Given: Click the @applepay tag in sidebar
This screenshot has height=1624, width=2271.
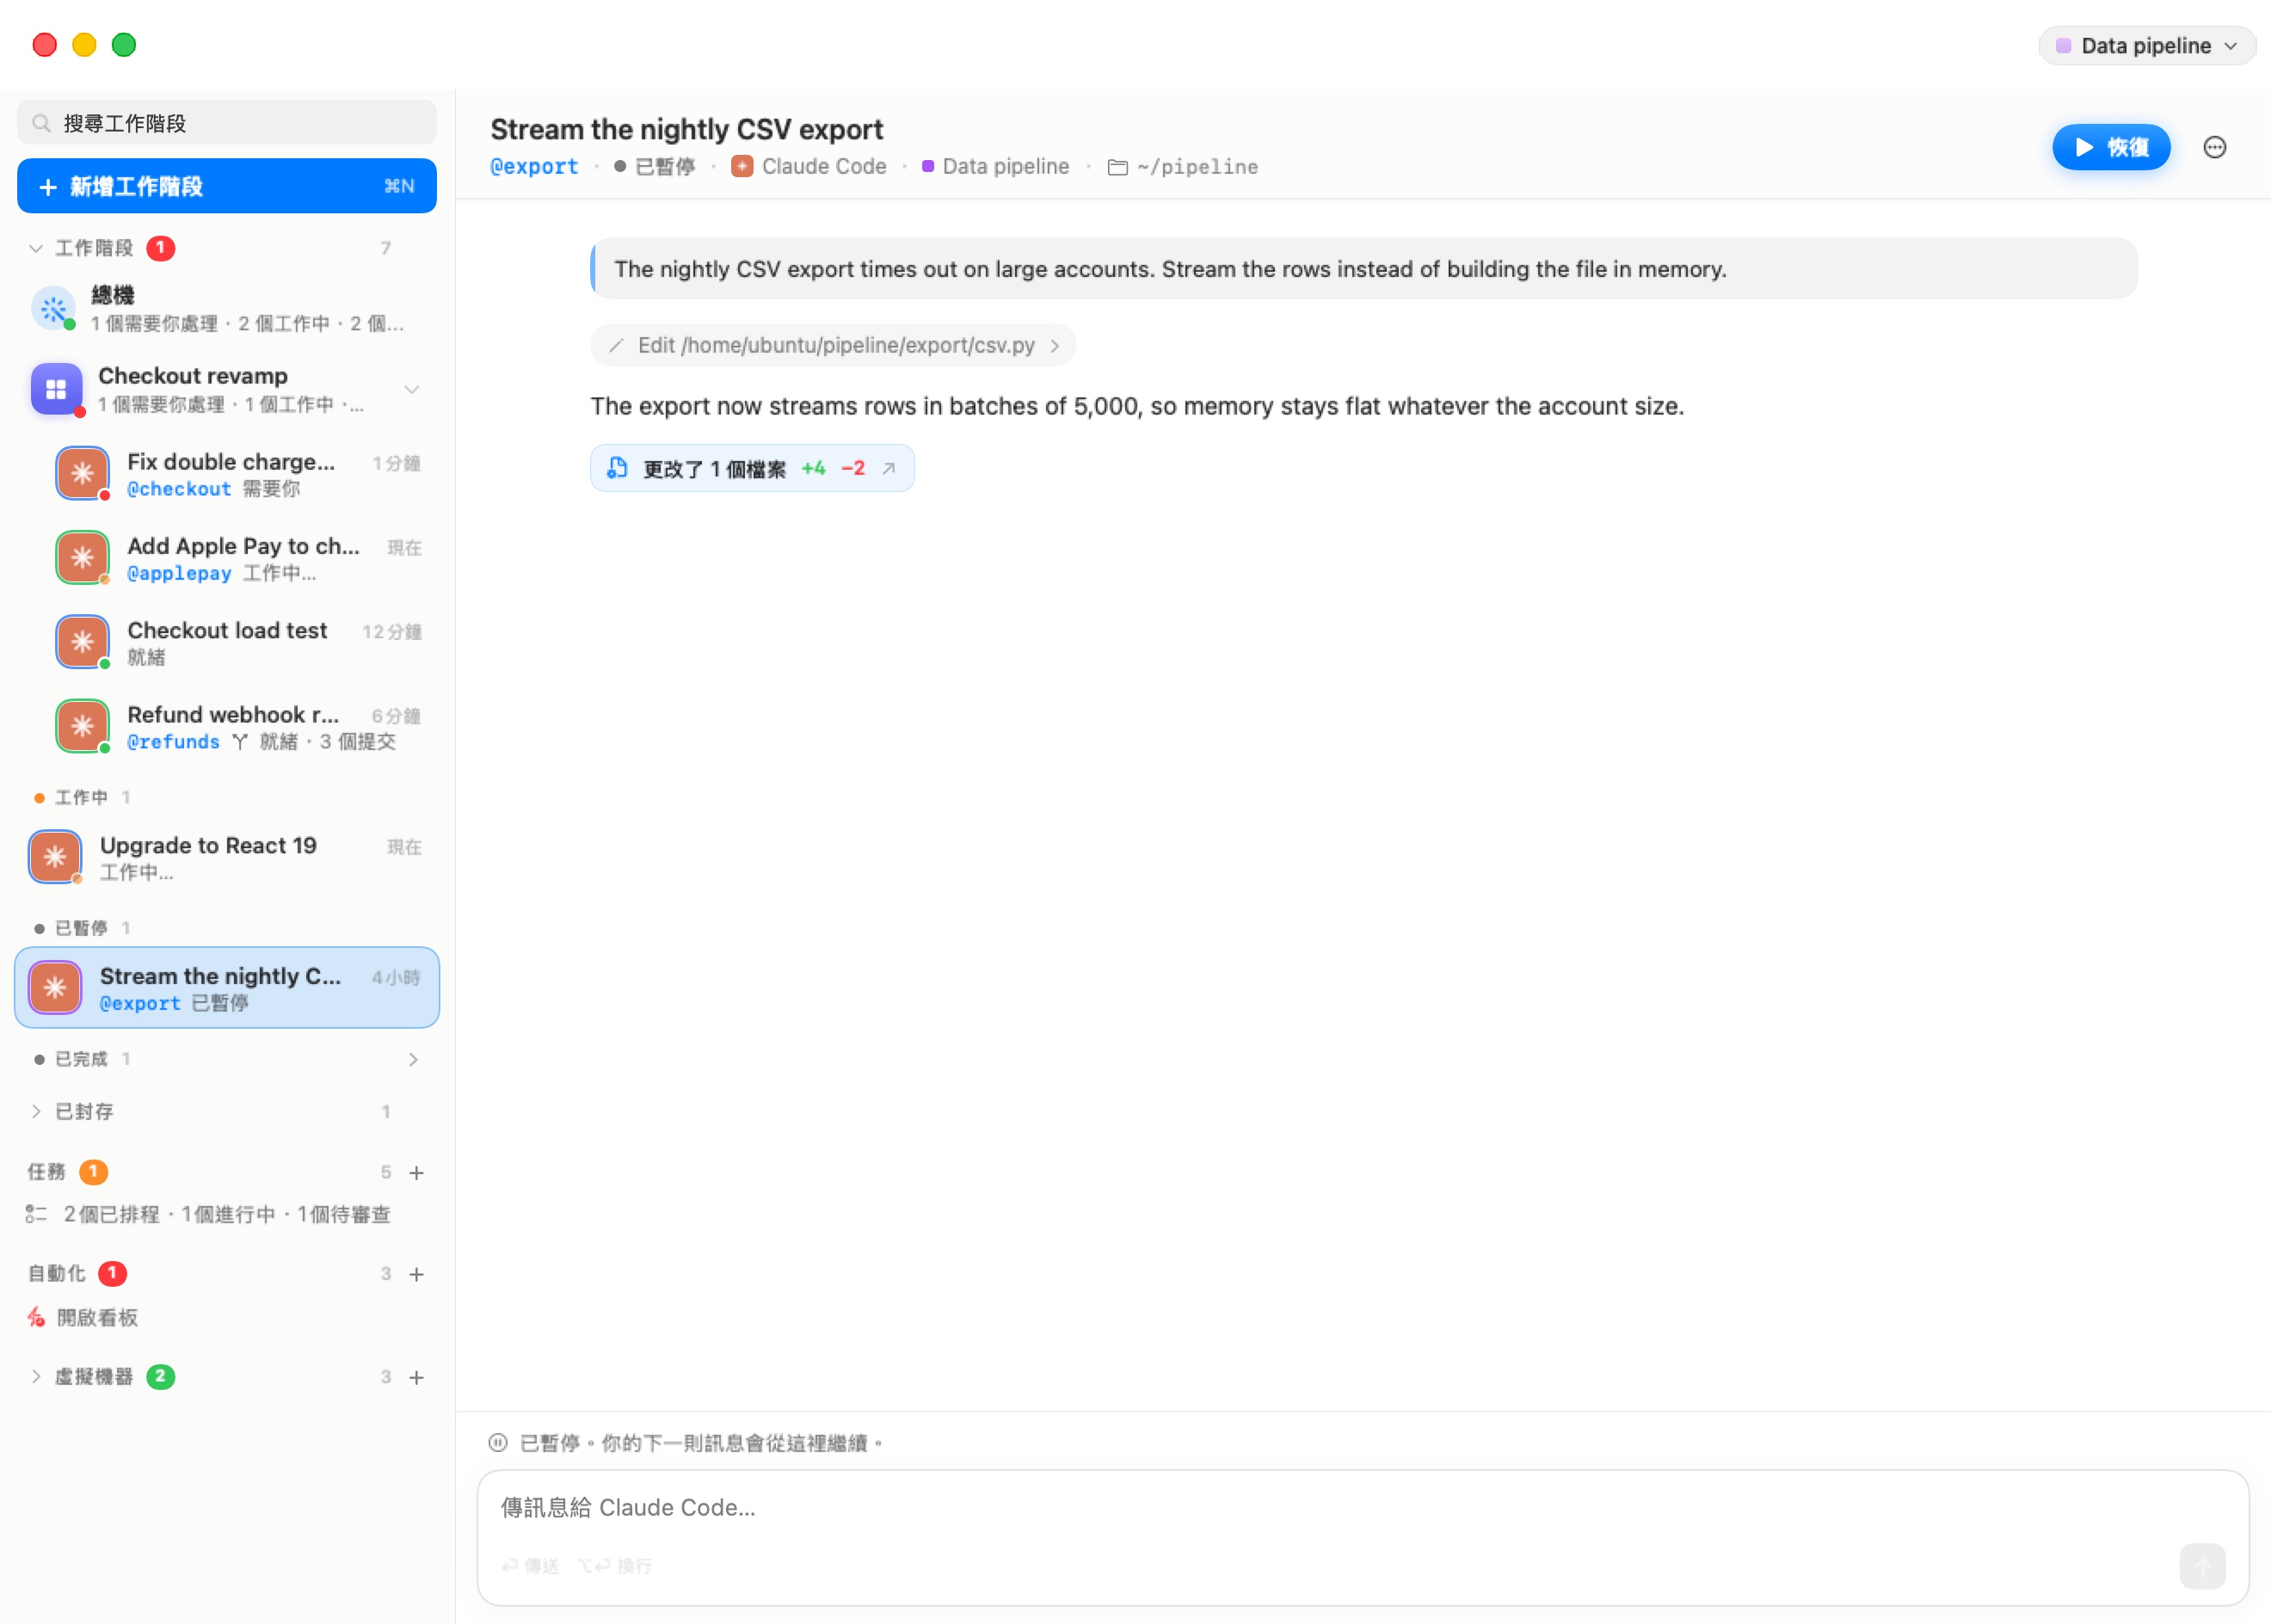Looking at the screenshot, I should click(x=179, y=573).
